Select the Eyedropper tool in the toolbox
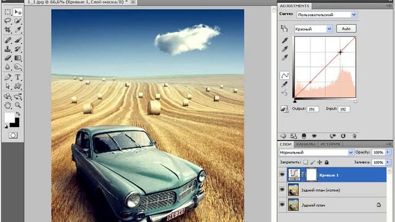395x222 pixels. tap(18, 30)
